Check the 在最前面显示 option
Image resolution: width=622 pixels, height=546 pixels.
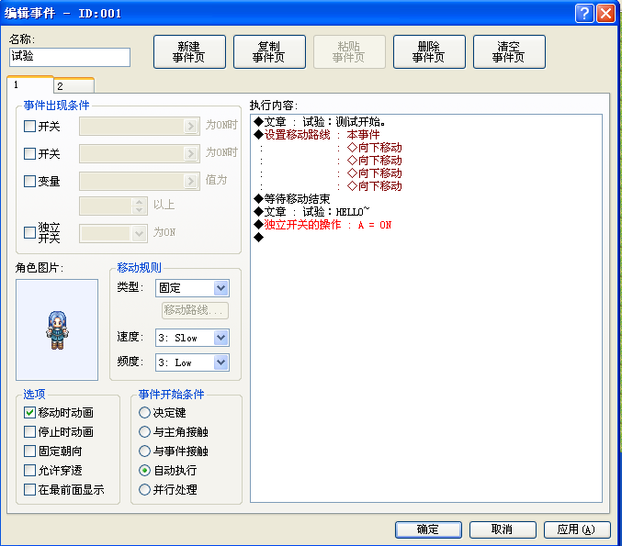pyautogui.click(x=29, y=490)
